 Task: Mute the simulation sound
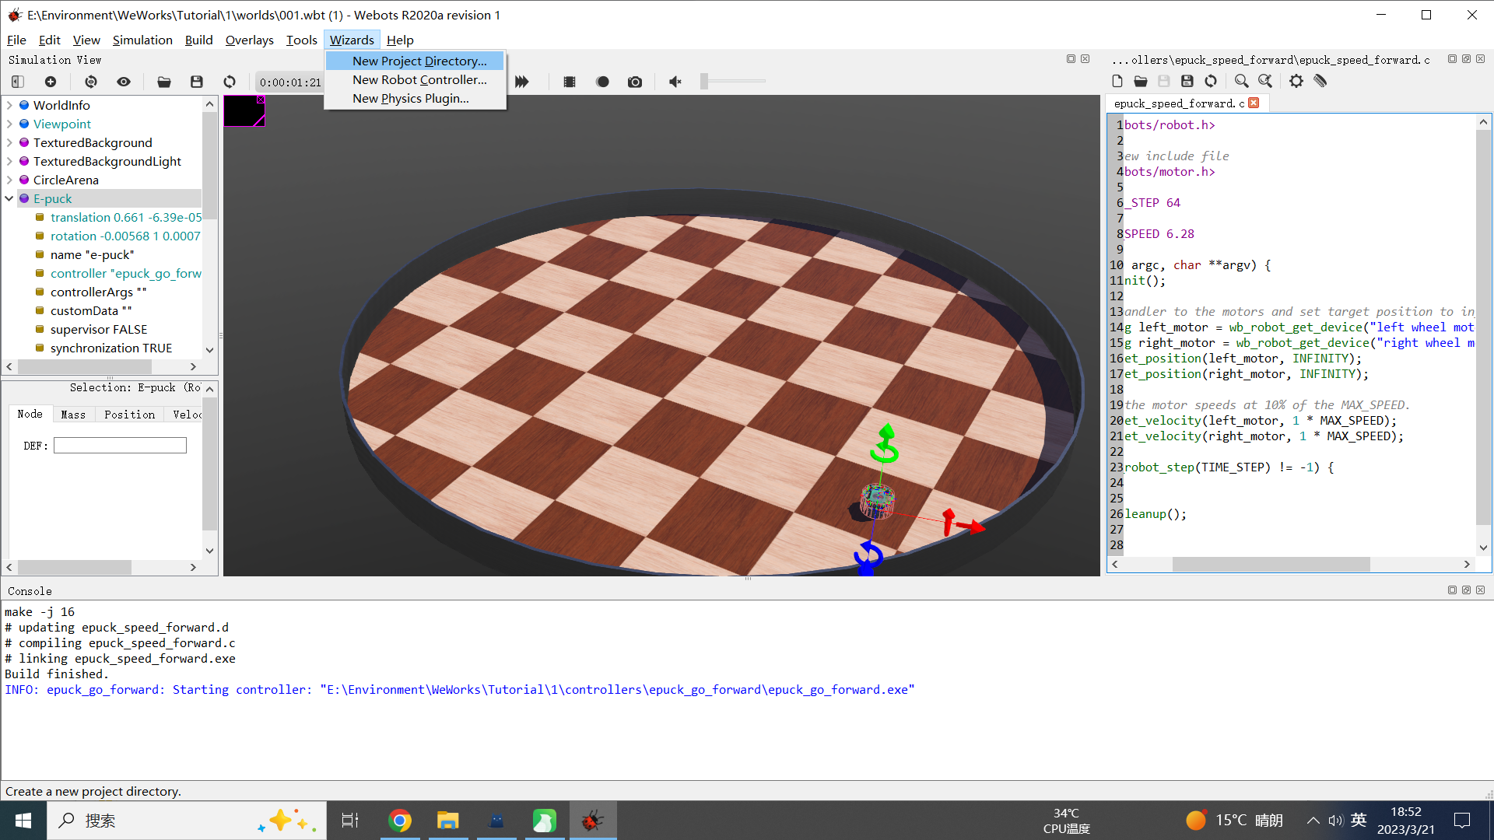(x=675, y=82)
